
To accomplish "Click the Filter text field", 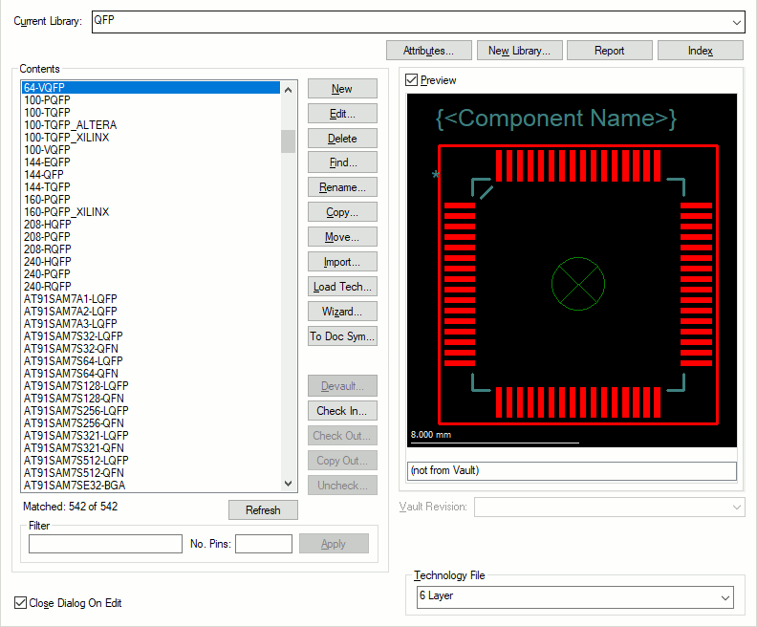I will [105, 544].
